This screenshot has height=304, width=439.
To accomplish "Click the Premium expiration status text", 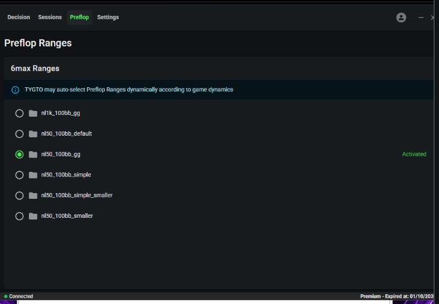I will pyautogui.click(x=396, y=297).
